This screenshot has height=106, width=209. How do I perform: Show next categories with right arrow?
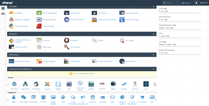coord(156,99)
